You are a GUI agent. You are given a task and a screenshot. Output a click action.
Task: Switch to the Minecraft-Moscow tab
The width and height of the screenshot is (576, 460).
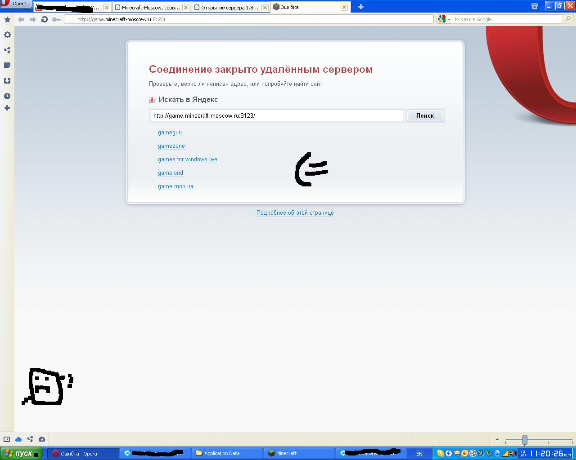click(150, 7)
